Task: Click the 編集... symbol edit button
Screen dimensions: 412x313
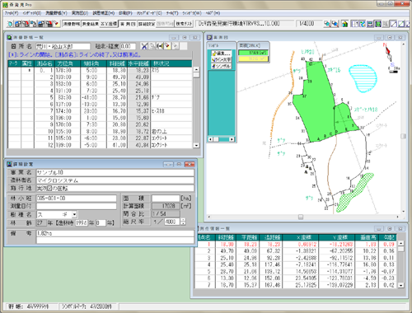Action: click(x=222, y=54)
